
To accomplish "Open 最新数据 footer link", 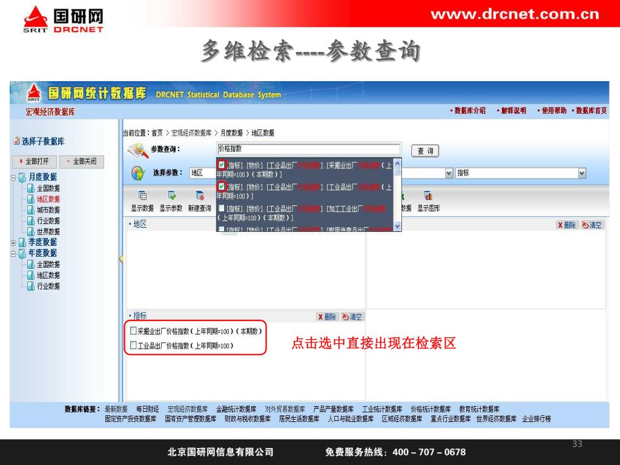I will click(x=116, y=409).
